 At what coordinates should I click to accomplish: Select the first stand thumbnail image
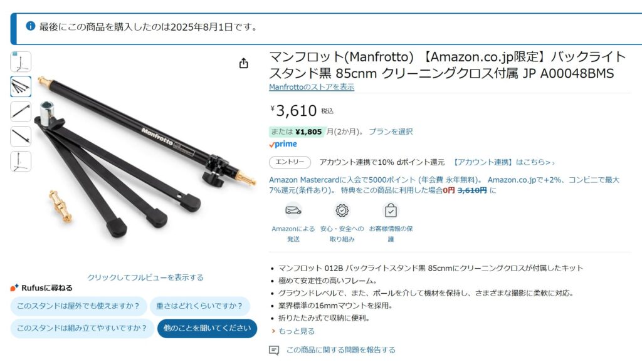(21, 62)
